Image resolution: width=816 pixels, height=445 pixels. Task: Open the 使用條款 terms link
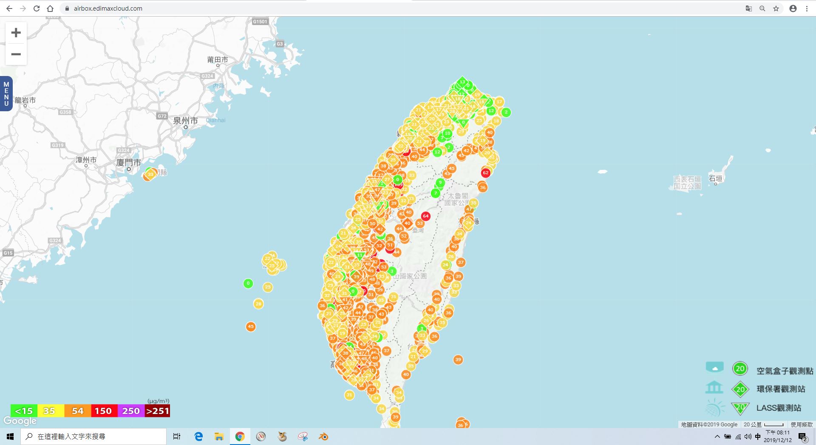802,424
